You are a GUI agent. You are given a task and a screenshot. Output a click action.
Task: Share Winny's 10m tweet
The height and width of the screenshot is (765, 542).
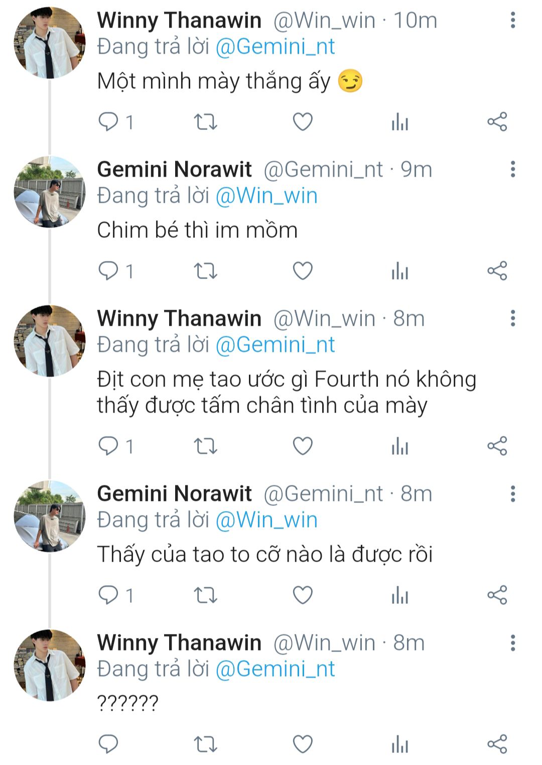pos(497,122)
